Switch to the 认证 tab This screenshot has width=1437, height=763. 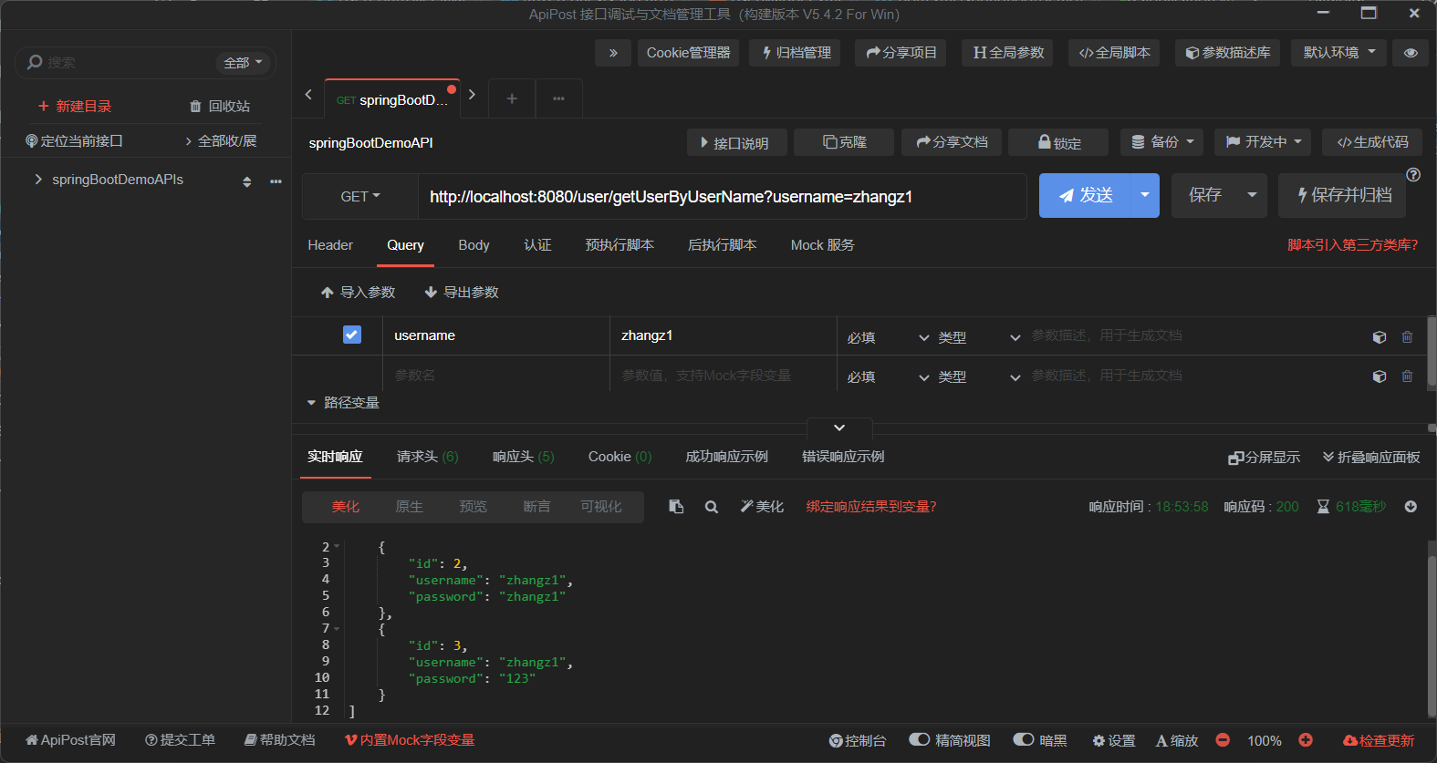(x=537, y=245)
